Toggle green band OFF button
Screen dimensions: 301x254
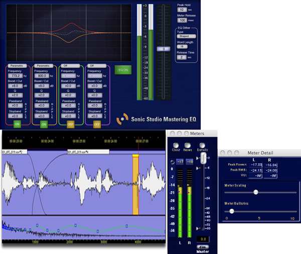70,124
